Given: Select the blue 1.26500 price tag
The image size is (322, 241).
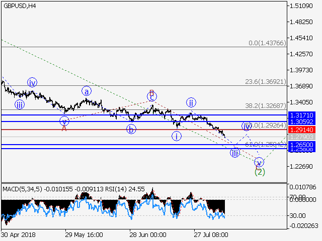Looking at the screenshot, I should [x=302, y=145].
